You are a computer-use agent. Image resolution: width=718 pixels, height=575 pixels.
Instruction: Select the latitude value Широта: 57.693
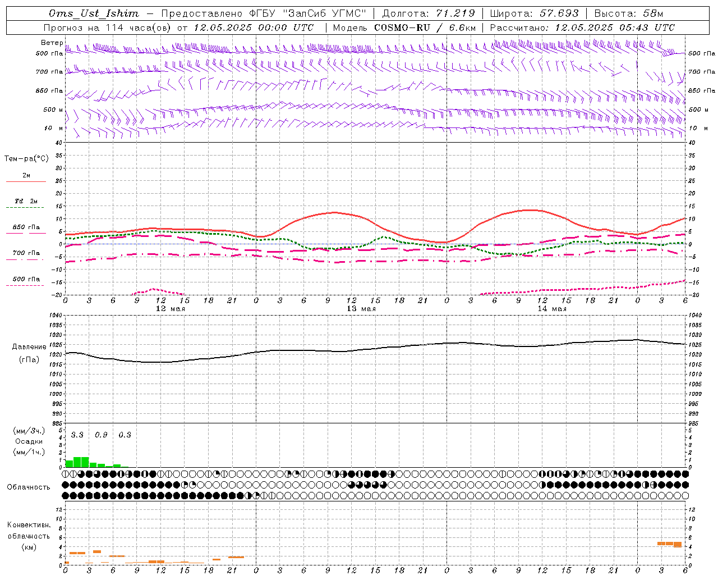click(x=535, y=13)
